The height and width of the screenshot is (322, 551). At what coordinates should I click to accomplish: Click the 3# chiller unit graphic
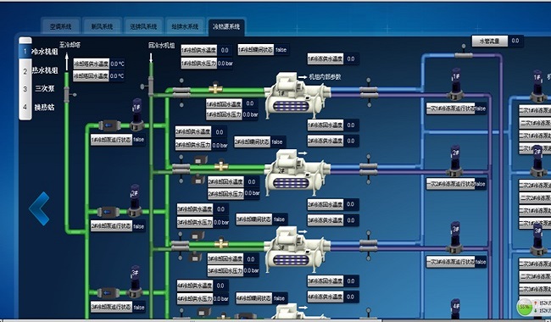(x=298, y=249)
